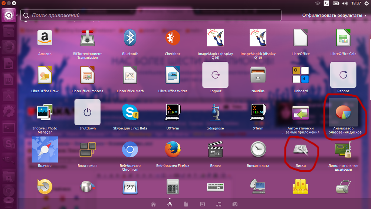Launch LibreOffice Writer
Image resolution: width=371 pixels, height=209 pixels.
[x=173, y=75]
